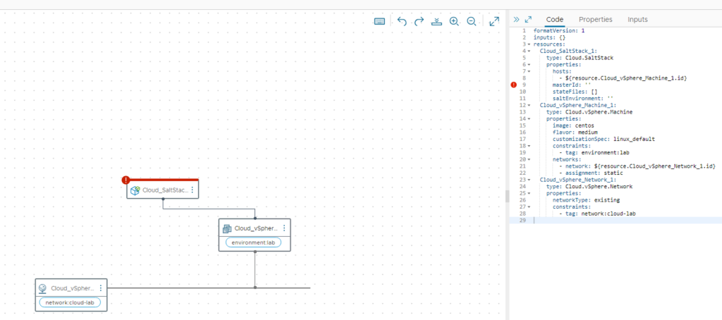Click the redo arrow in canvas toolbar
The width and height of the screenshot is (722, 320).
pos(419,22)
